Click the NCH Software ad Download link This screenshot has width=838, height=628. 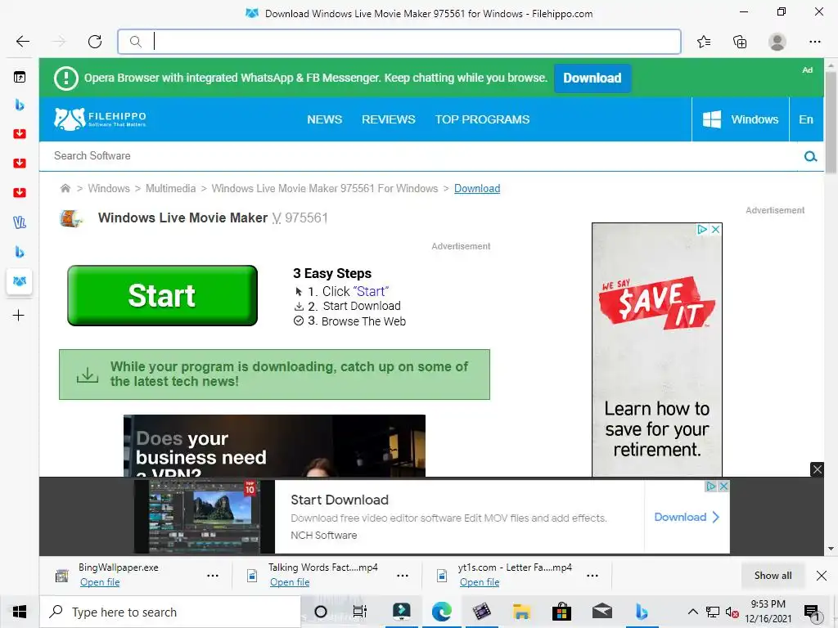click(687, 517)
